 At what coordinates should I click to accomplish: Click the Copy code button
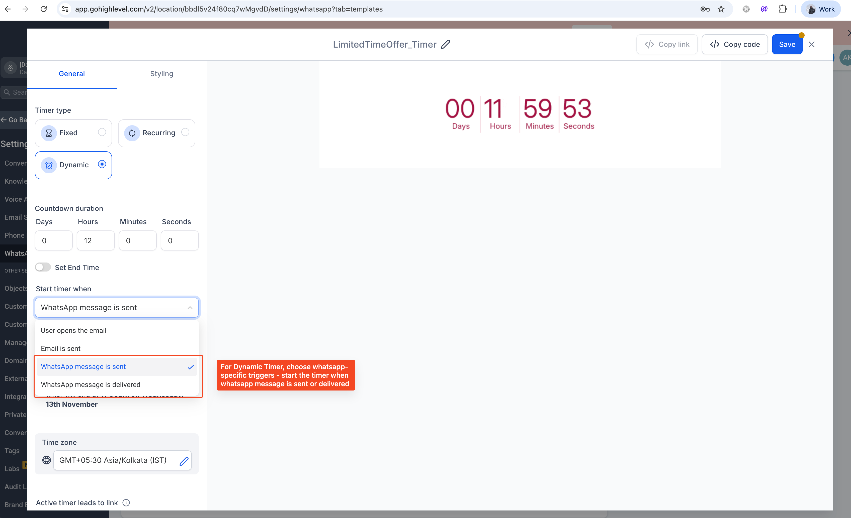pyautogui.click(x=735, y=44)
